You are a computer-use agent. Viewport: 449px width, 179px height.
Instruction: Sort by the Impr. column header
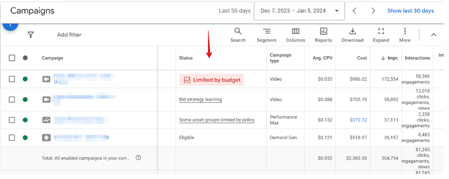pos(390,58)
